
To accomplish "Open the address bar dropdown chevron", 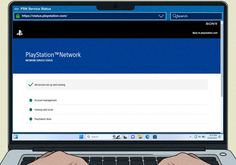I will 161,16.
